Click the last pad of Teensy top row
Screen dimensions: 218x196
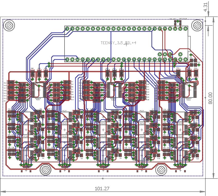[x=185, y=29]
